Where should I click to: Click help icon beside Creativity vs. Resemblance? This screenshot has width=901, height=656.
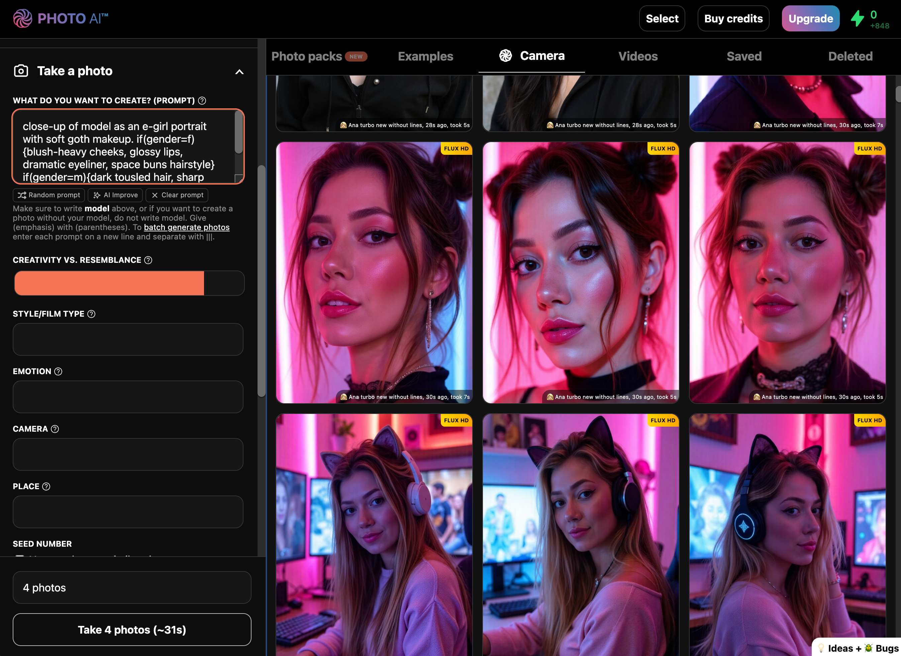pos(148,260)
